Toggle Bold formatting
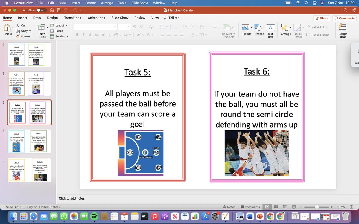This screenshot has width=359, height=224. [77, 35]
